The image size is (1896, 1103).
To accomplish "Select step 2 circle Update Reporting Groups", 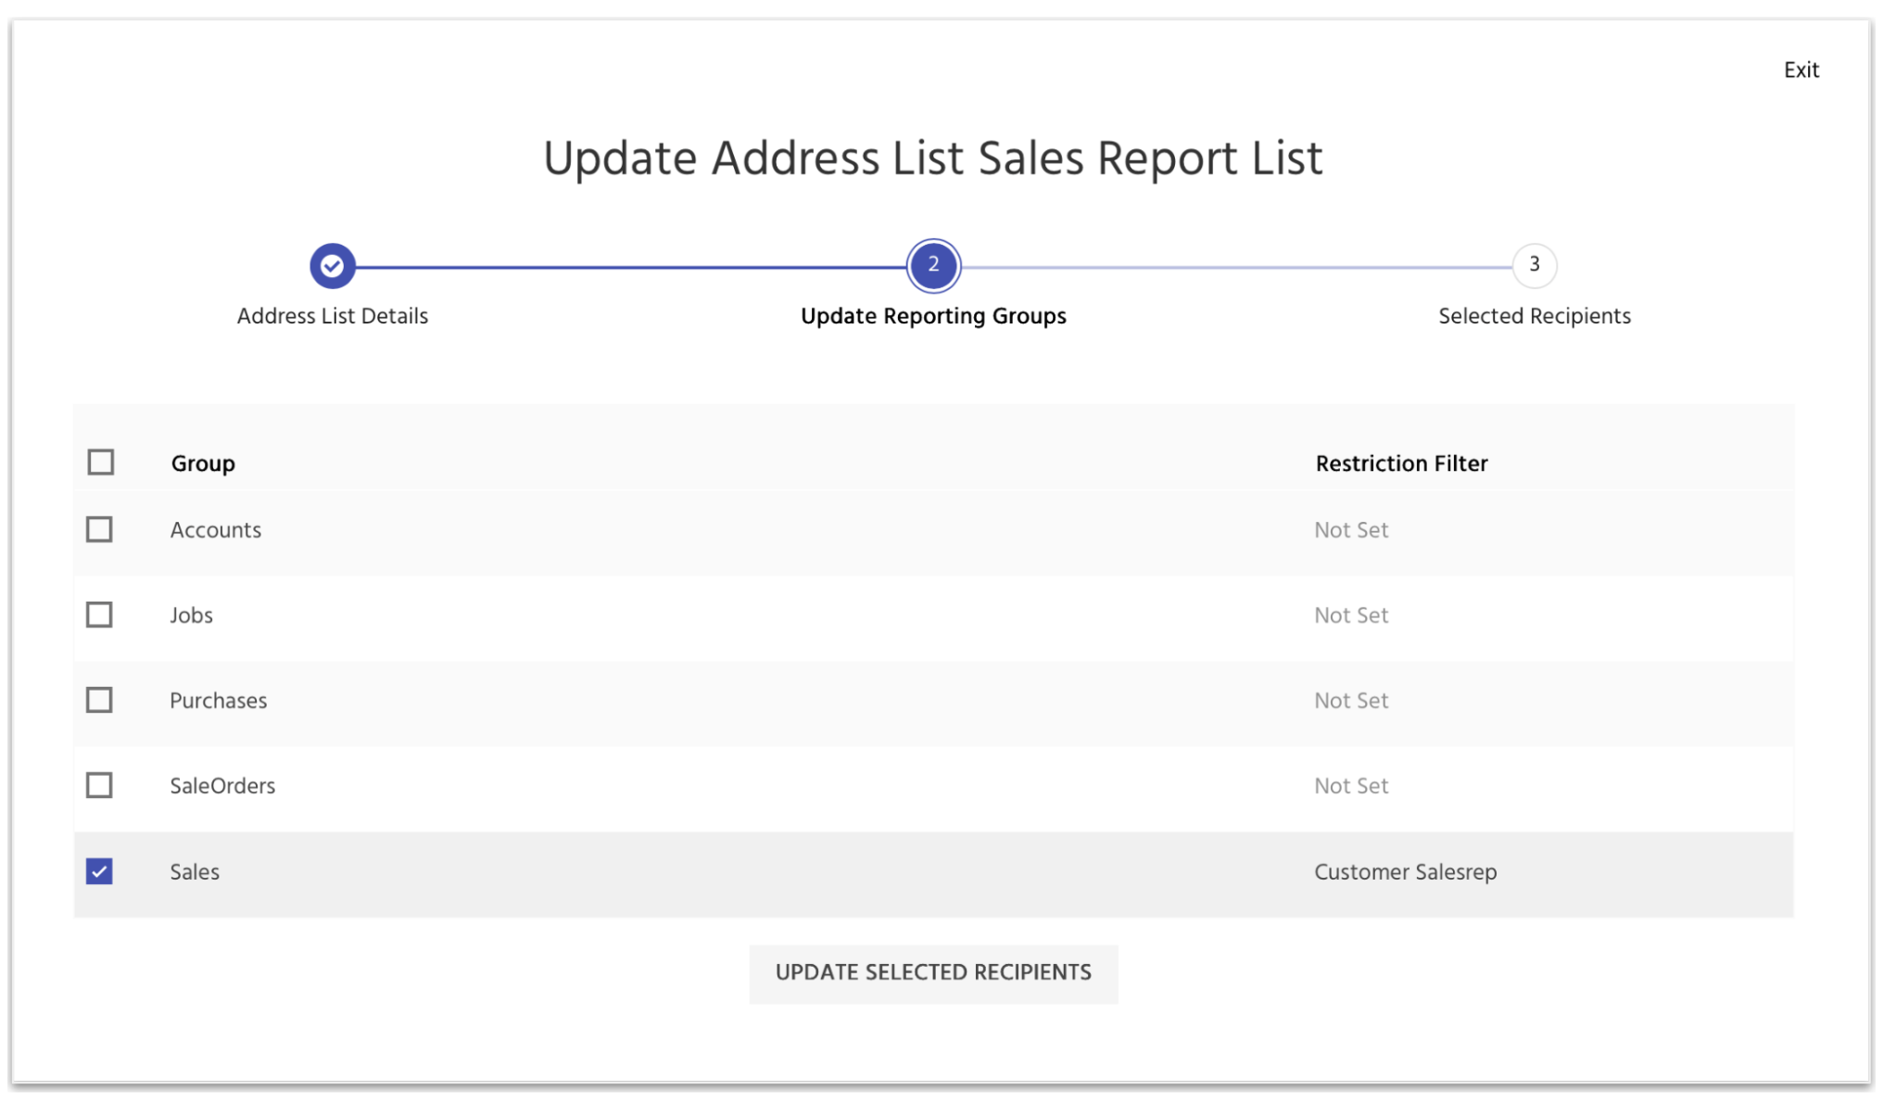I will tap(933, 266).
